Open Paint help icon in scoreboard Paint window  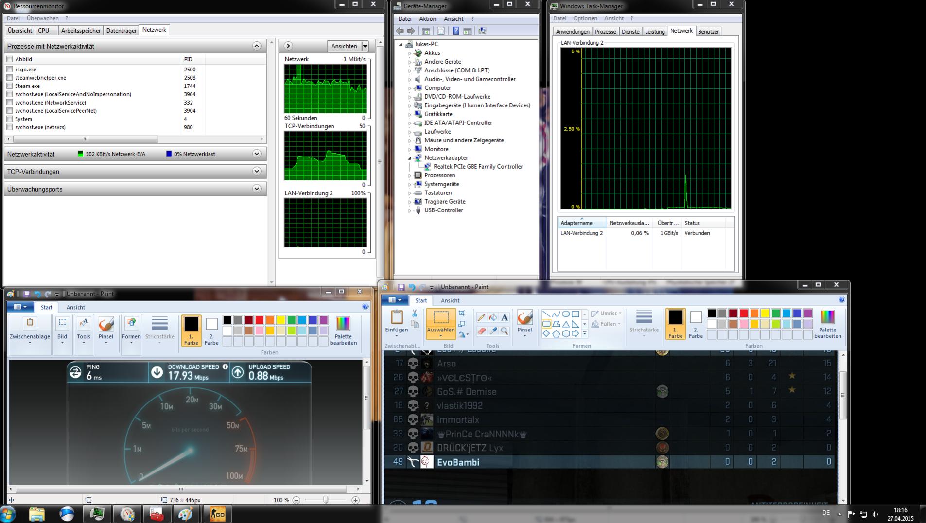click(x=842, y=300)
